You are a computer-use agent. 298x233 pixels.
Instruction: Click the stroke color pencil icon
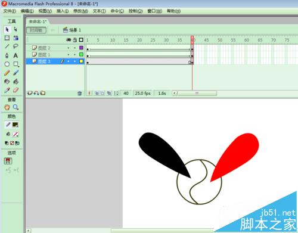click(x=8, y=125)
